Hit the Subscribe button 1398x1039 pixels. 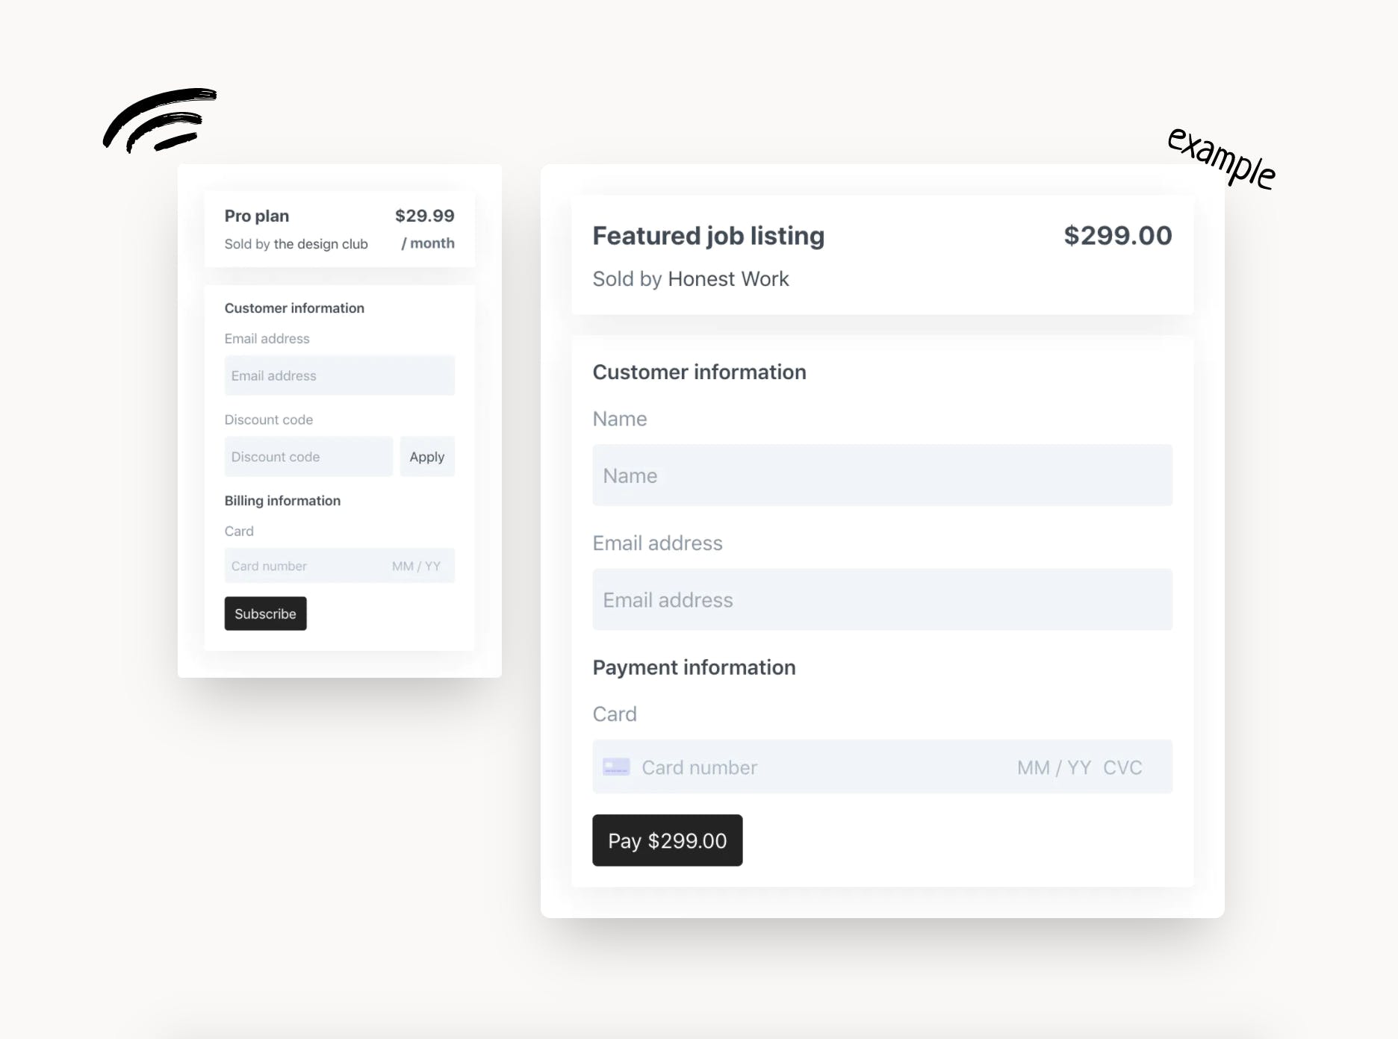(265, 614)
